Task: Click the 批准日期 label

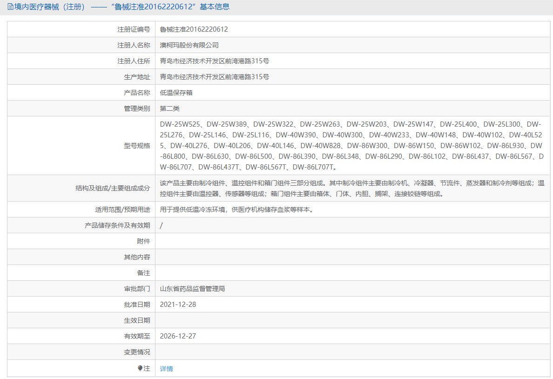Action: pos(137,305)
